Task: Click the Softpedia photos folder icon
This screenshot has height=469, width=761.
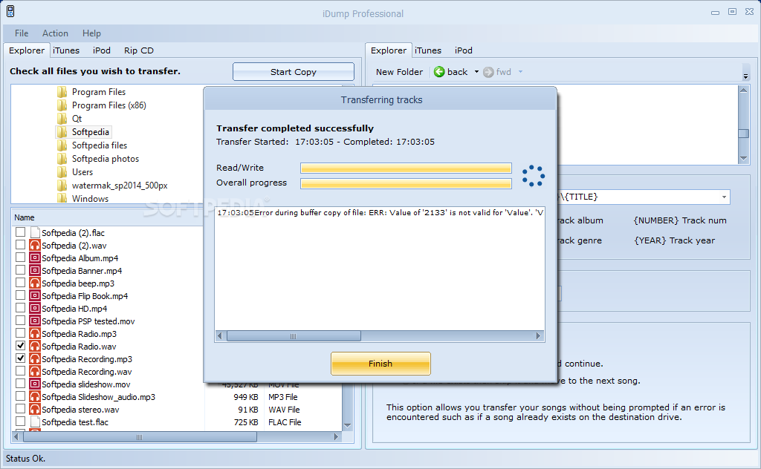Action: [x=62, y=158]
